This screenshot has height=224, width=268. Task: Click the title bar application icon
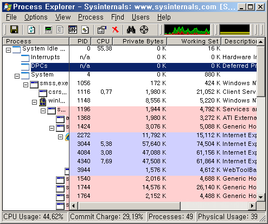click(8, 7)
